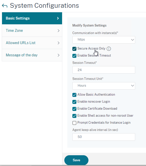Viewport: 146px width, 166px height.
Task: Click the back arrow beside System Configurations
Action: click(x=5, y=6)
